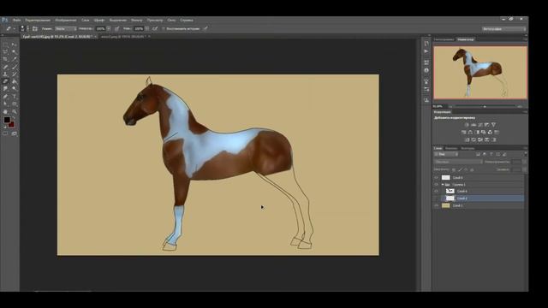Viewport: 548px width, 308px height.
Task: Hide layer Слой 4
Action: pos(436,191)
